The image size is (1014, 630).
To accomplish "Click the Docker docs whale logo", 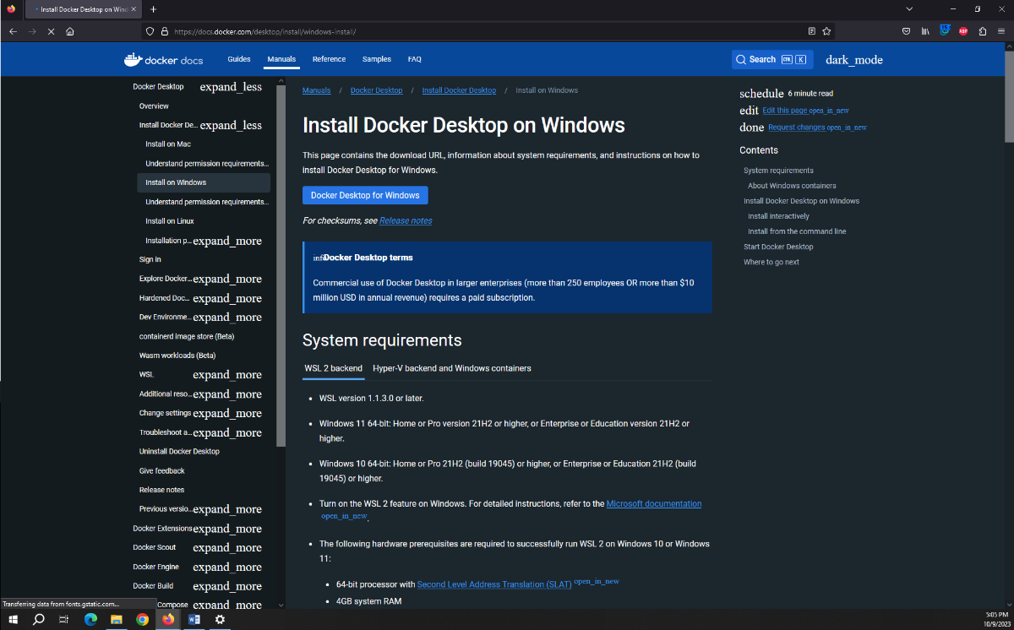I will 163,60.
